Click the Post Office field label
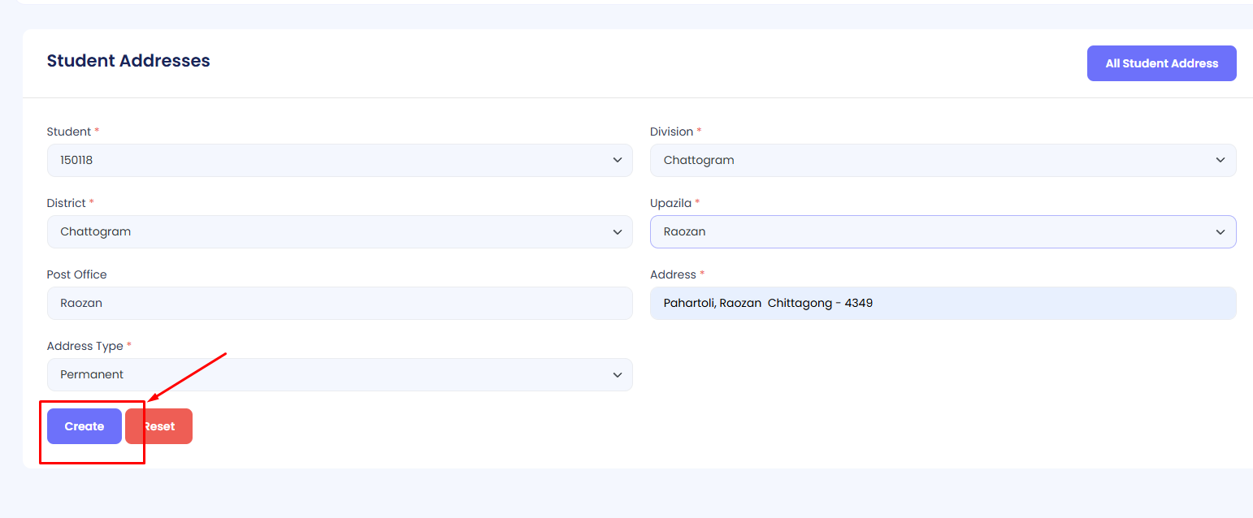 76,274
